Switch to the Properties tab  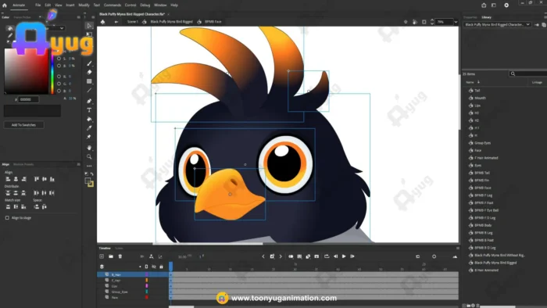tap(470, 17)
